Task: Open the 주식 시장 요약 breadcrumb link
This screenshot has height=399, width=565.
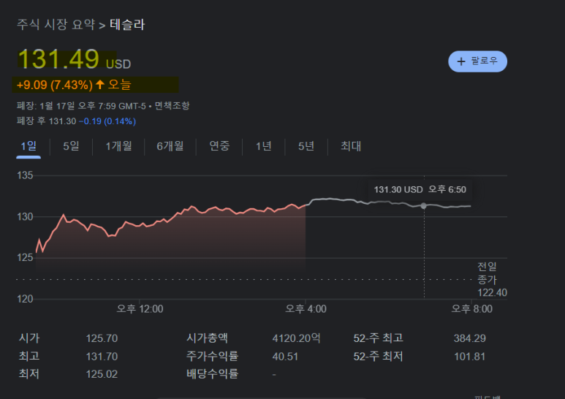Action: pyautogui.click(x=56, y=25)
